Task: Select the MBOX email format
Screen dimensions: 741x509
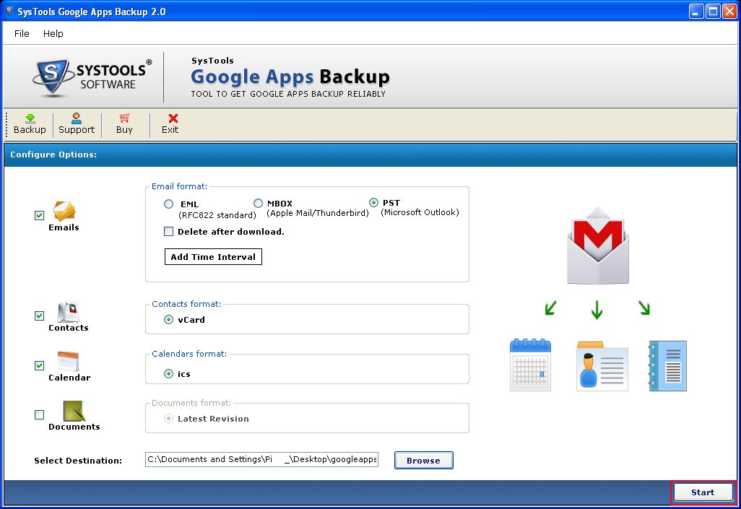Action: click(x=258, y=203)
